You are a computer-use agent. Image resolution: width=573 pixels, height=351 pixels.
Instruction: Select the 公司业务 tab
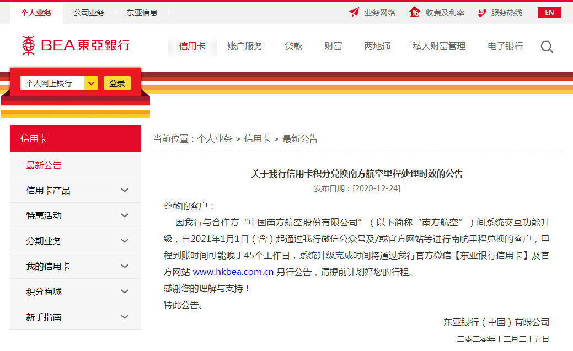pos(89,13)
